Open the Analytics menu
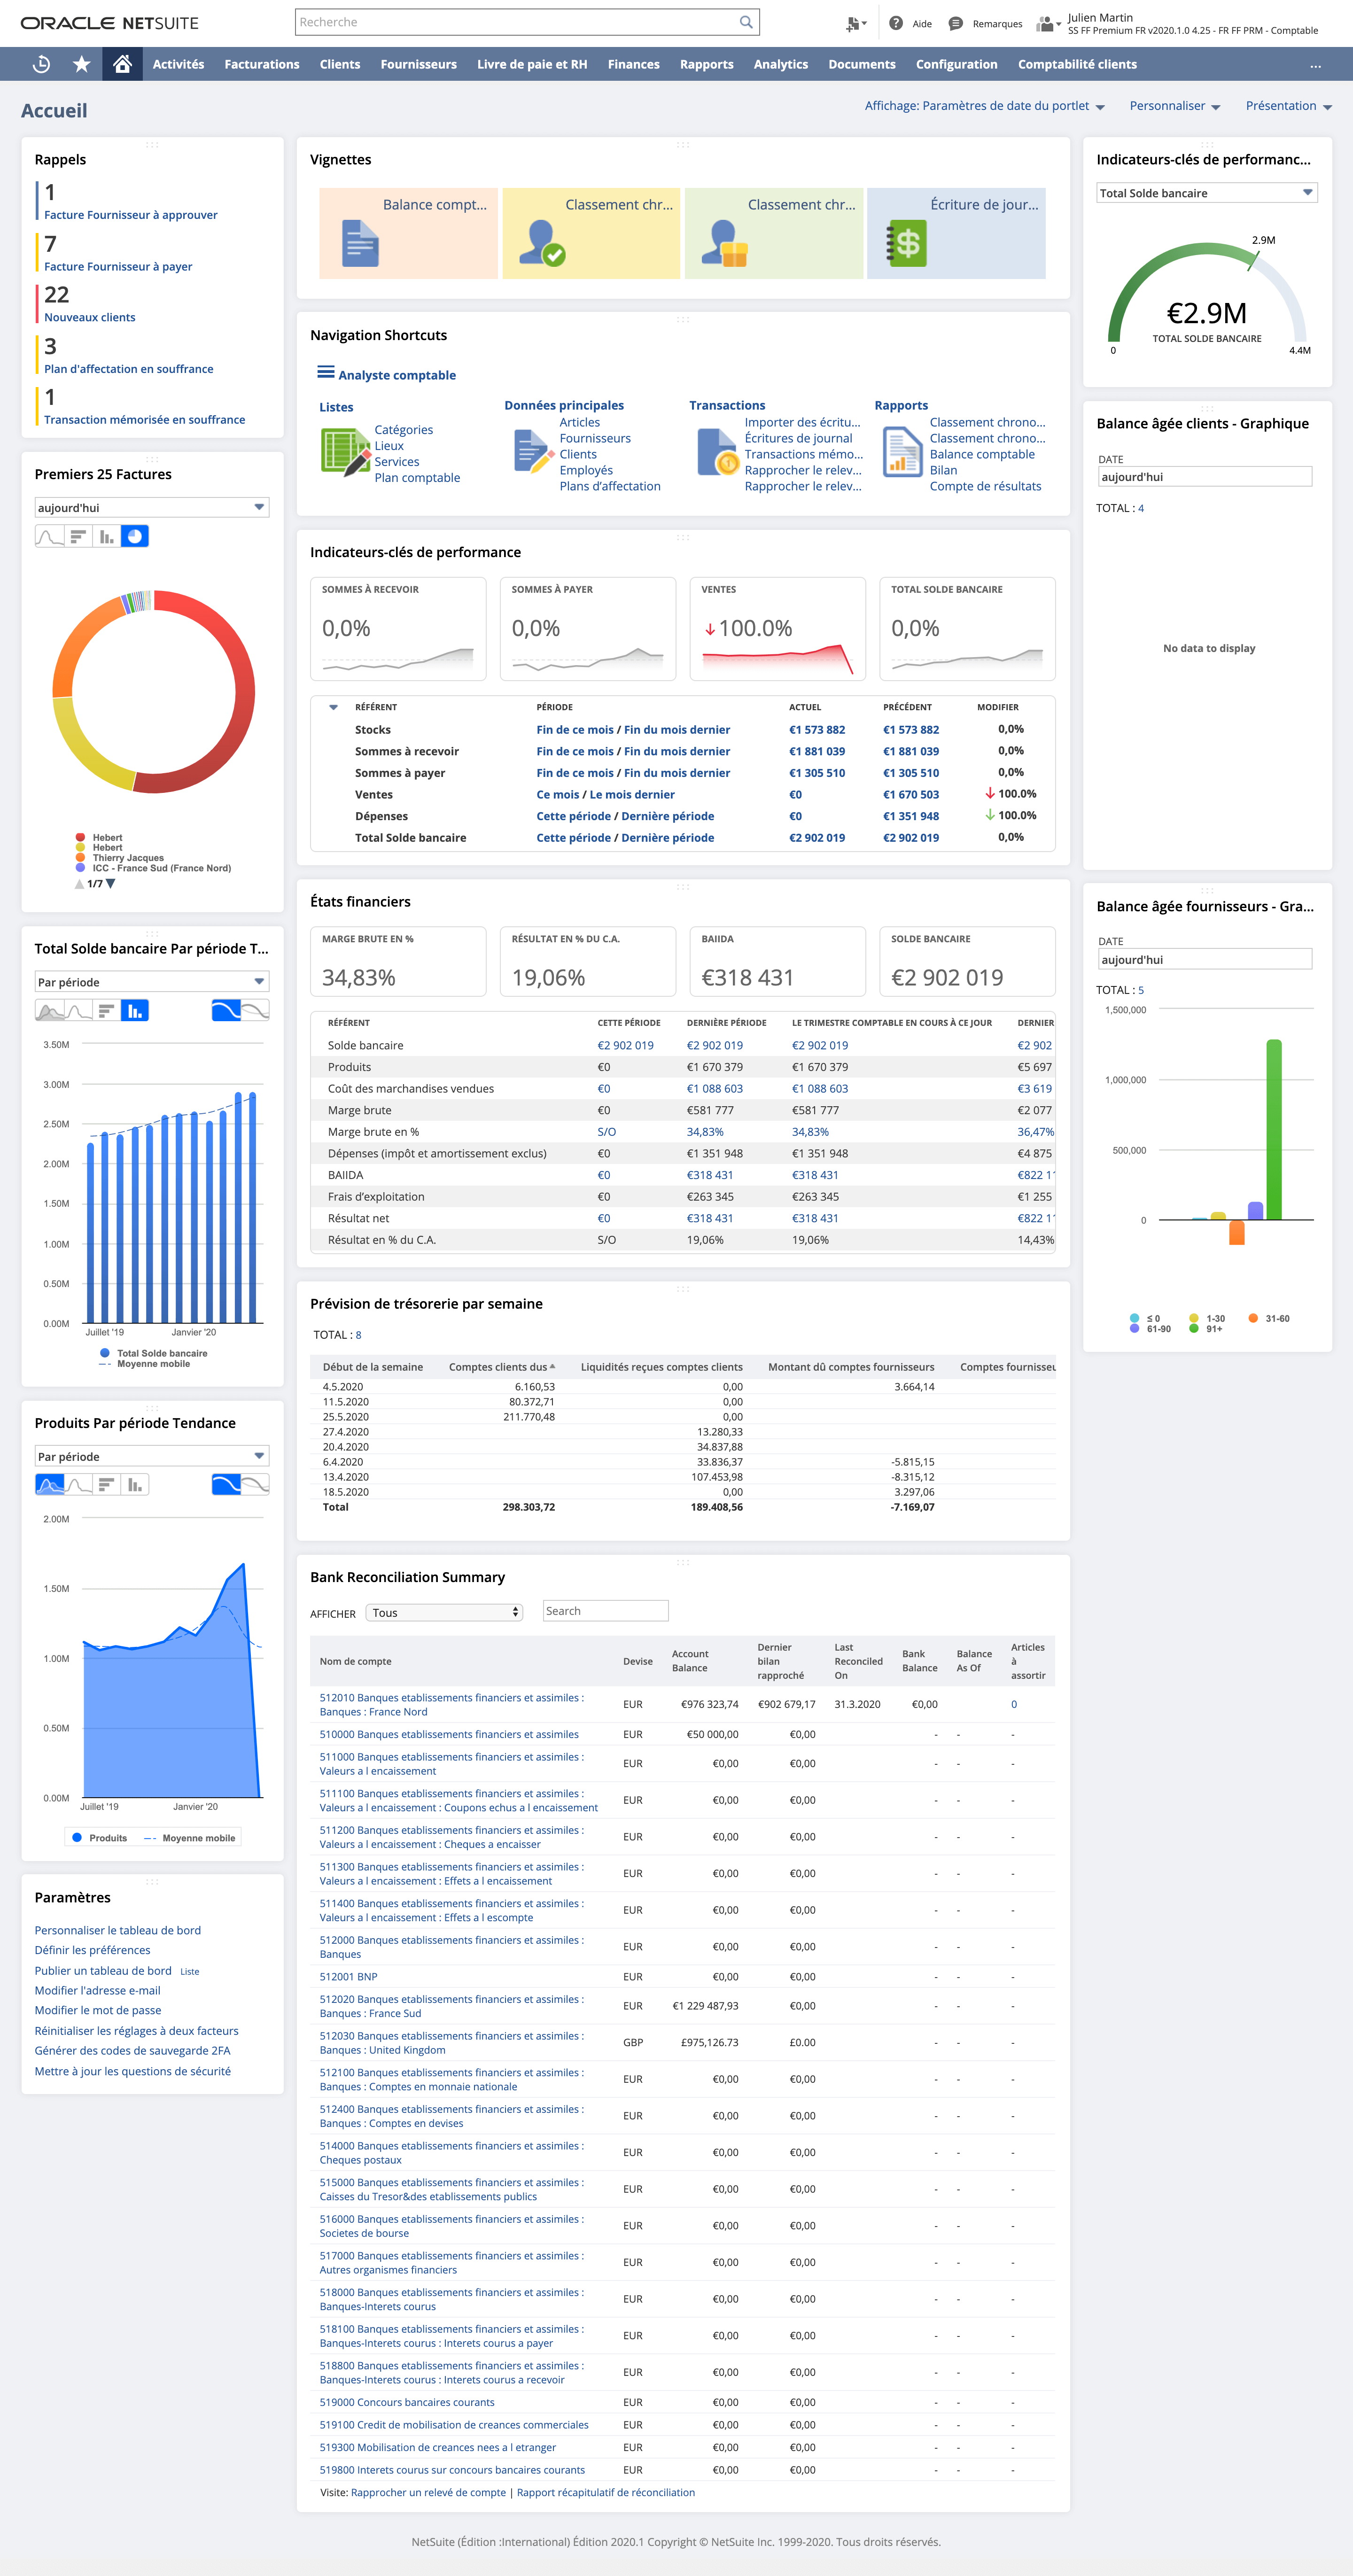The height and width of the screenshot is (2576, 1353). pyautogui.click(x=781, y=64)
